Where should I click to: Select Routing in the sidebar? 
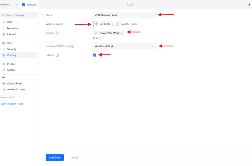tap(19, 55)
